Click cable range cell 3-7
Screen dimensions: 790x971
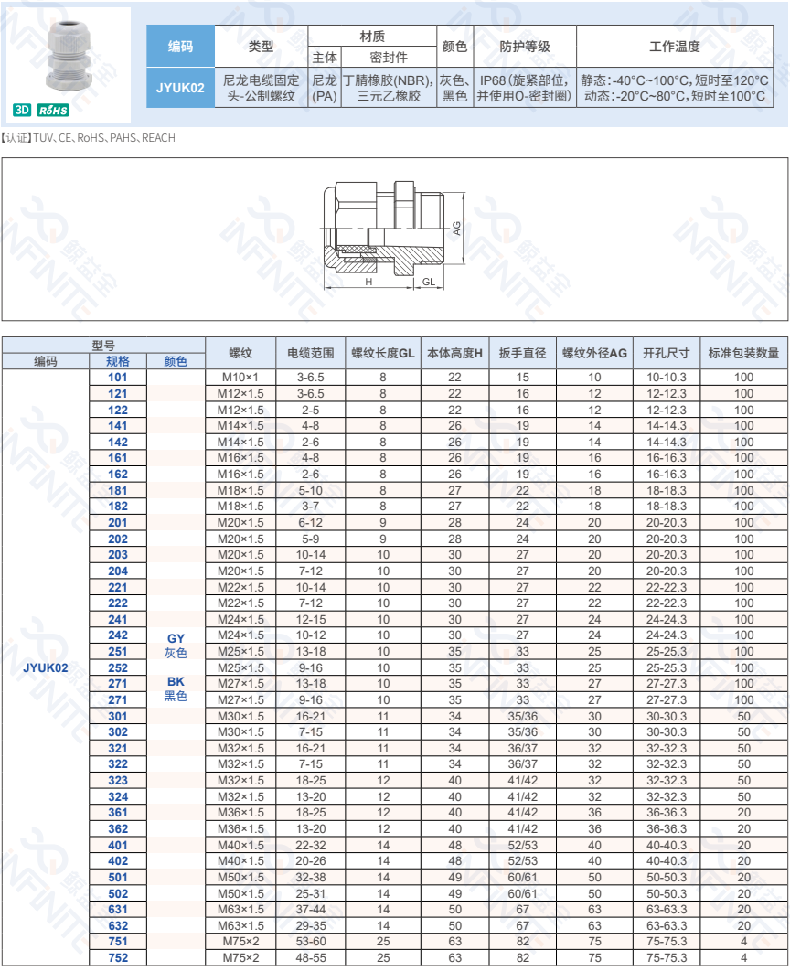point(310,506)
